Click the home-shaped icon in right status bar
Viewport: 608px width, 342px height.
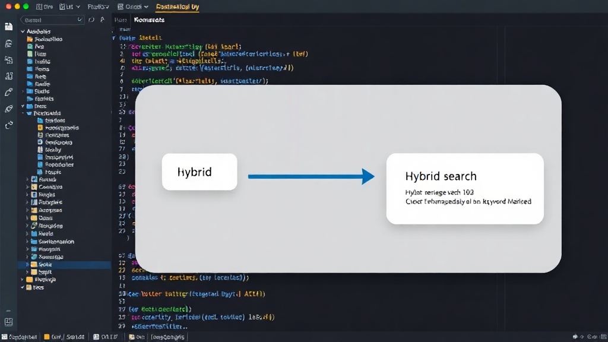(575, 337)
